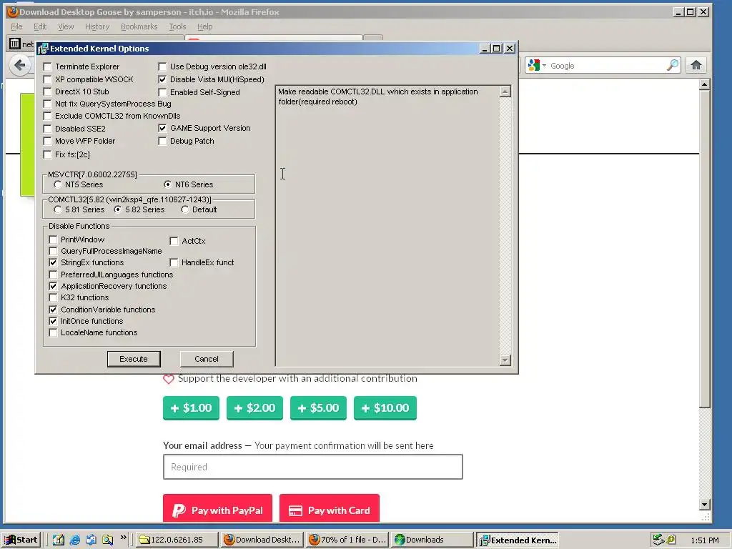Check the DirectX 10 Stub box

pos(48,91)
